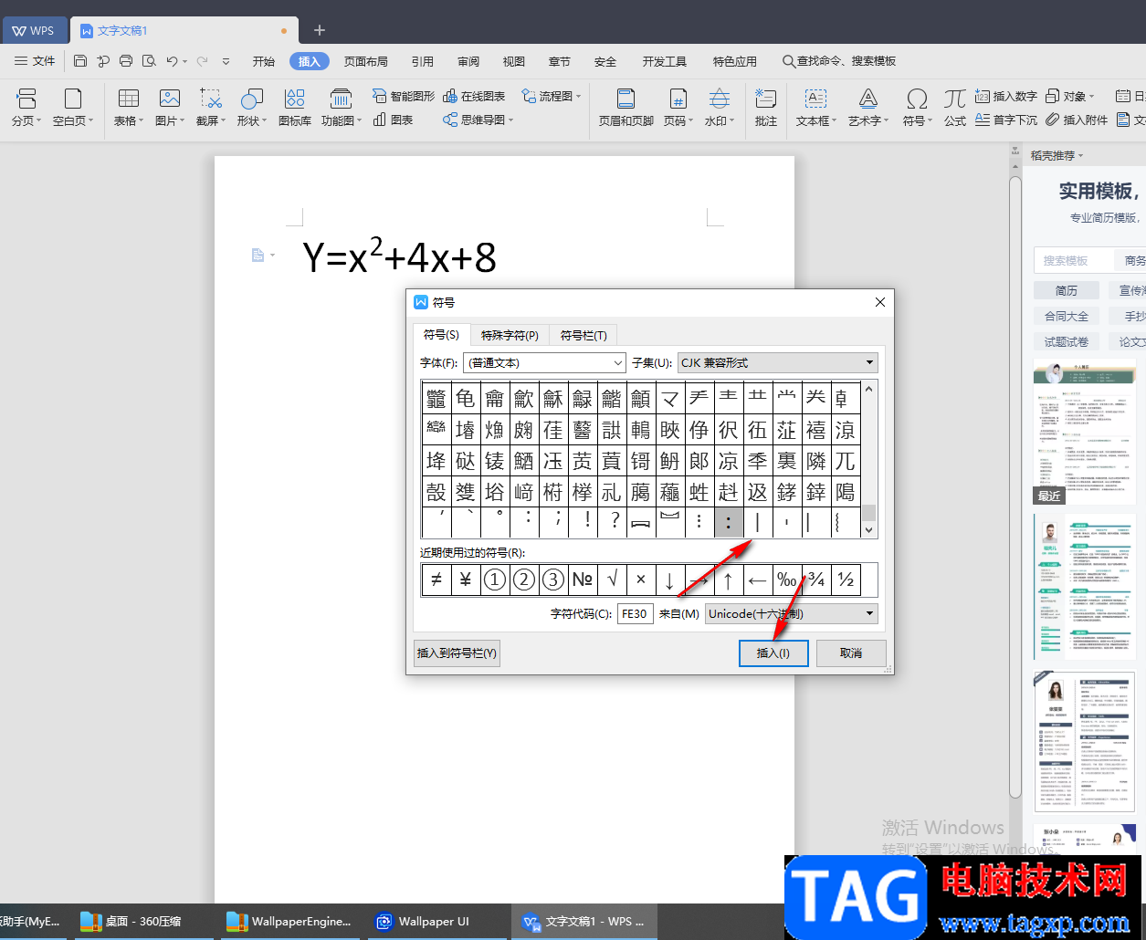Screen dimensions: 1146x940
Task: Open the 页面布局 ribbon tab
Action: point(365,61)
